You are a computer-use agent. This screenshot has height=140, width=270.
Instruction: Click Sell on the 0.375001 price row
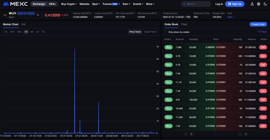coord(263,47)
